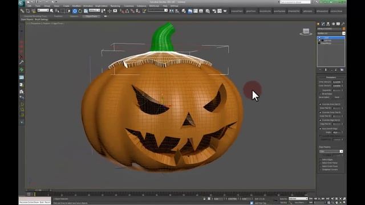365x205 pixels.
Task: Choose the Bind to Space Warp tool
Action: (x=34, y=11)
